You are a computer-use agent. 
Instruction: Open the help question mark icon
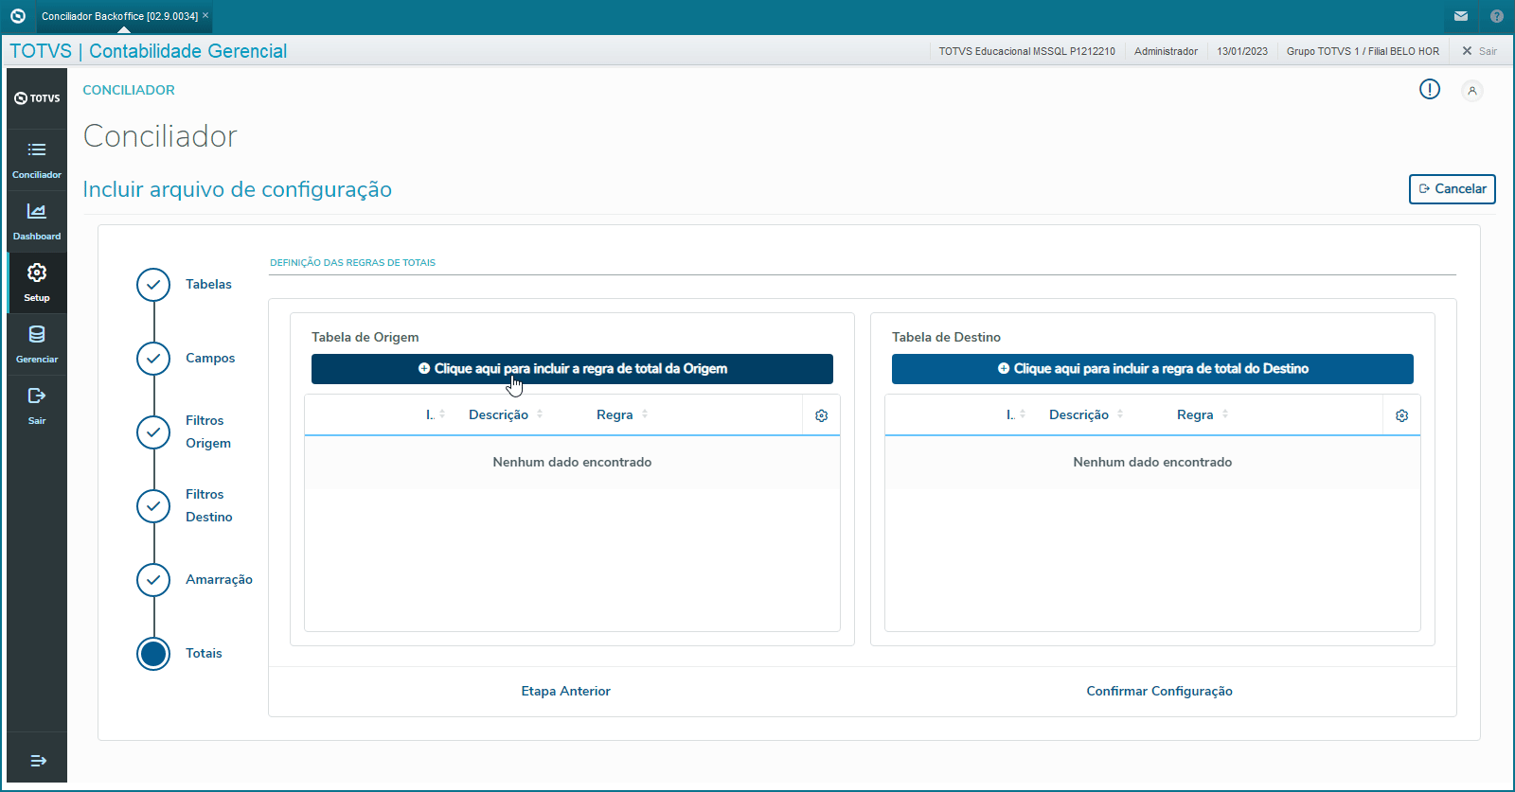pyautogui.click(x=1497, y=16)
